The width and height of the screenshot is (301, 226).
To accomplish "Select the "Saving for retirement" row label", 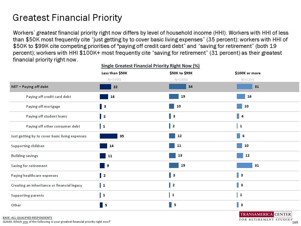I will [29, 166].
